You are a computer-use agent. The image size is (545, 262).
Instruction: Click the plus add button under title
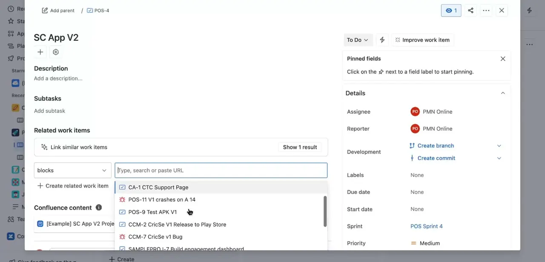point(40,52)
